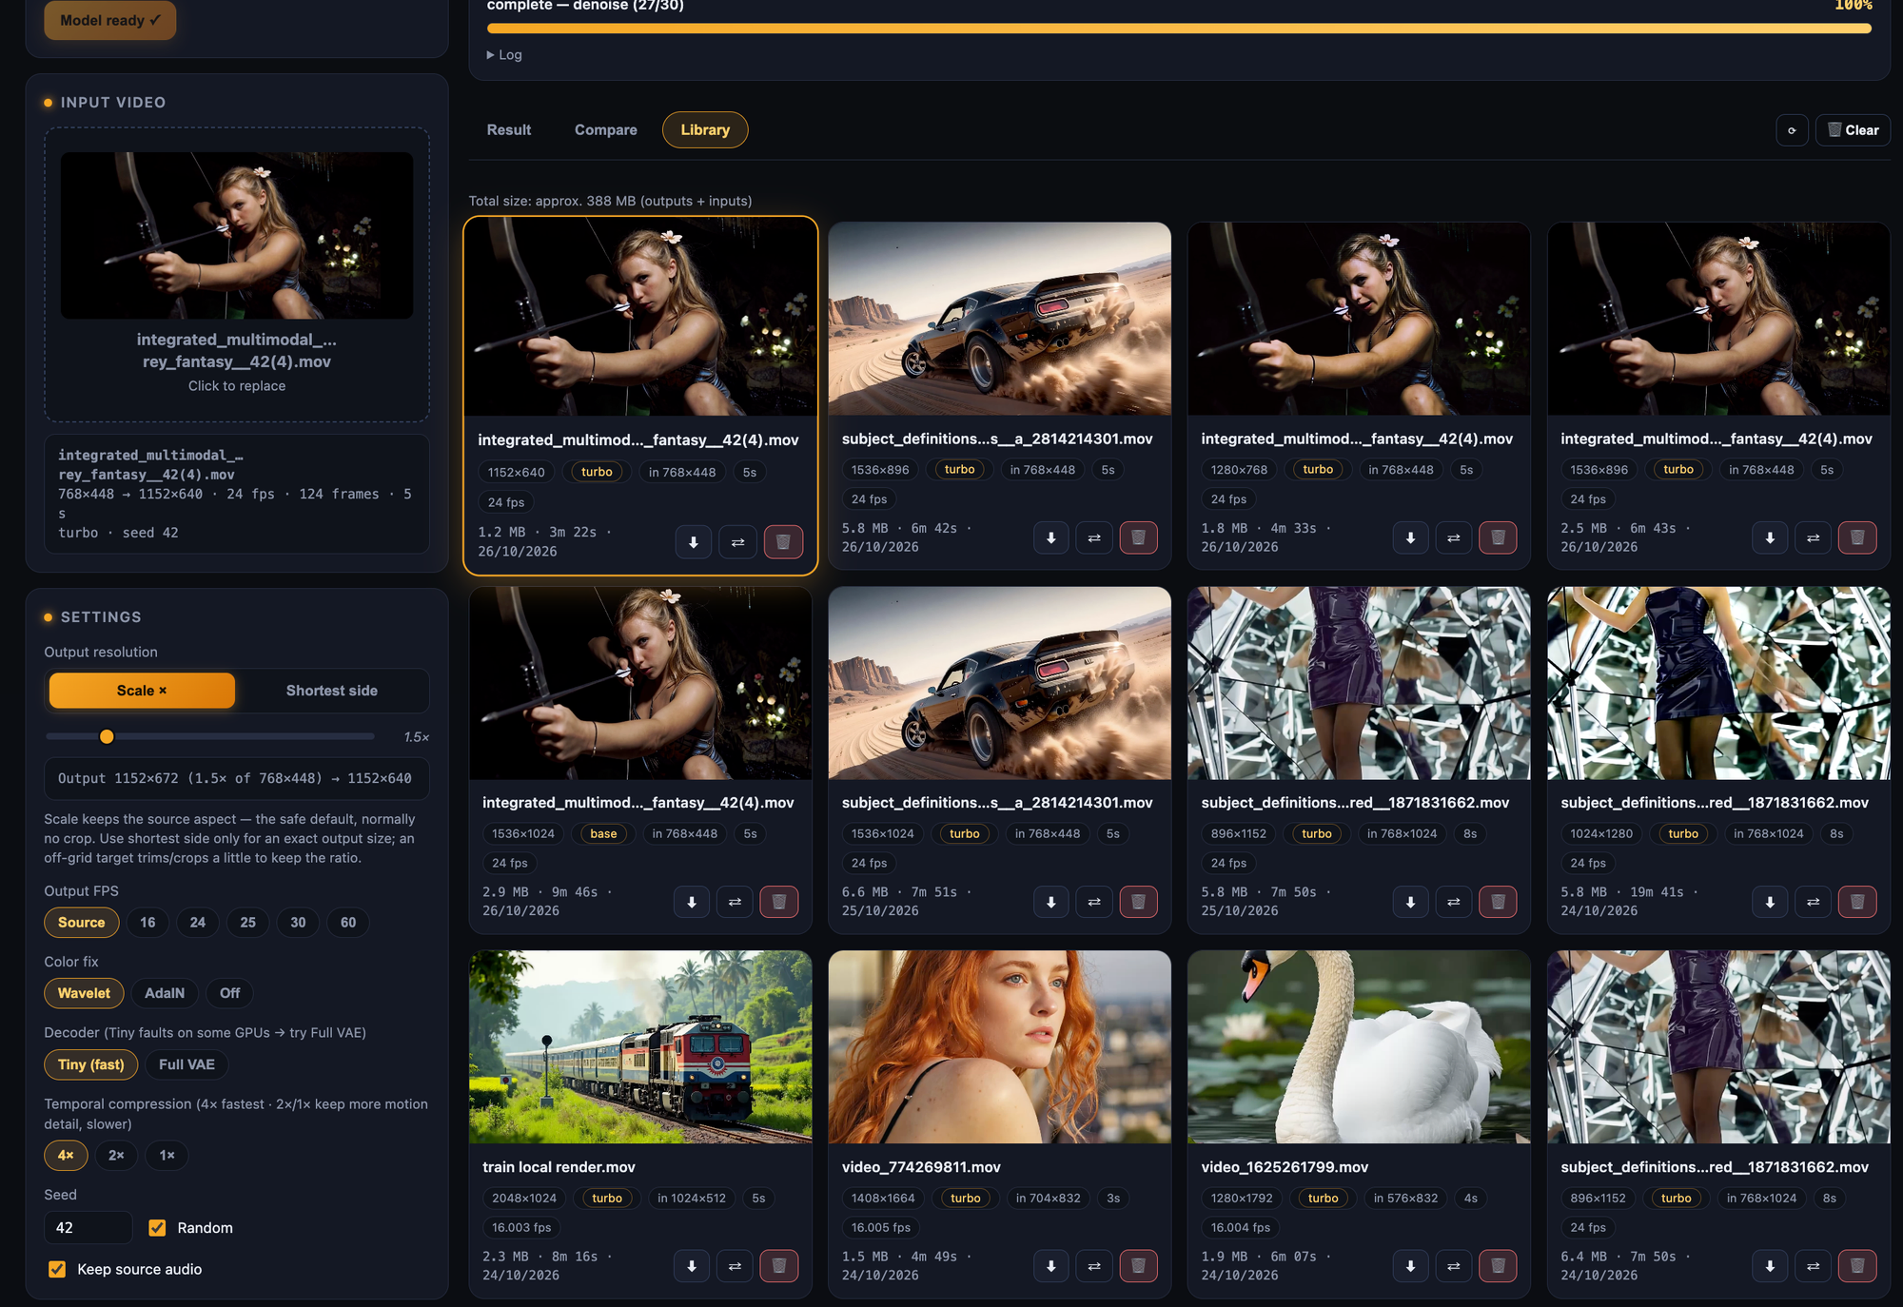Switch to the Result tab
The image size is (1903, 1307).
coord(509,130)
